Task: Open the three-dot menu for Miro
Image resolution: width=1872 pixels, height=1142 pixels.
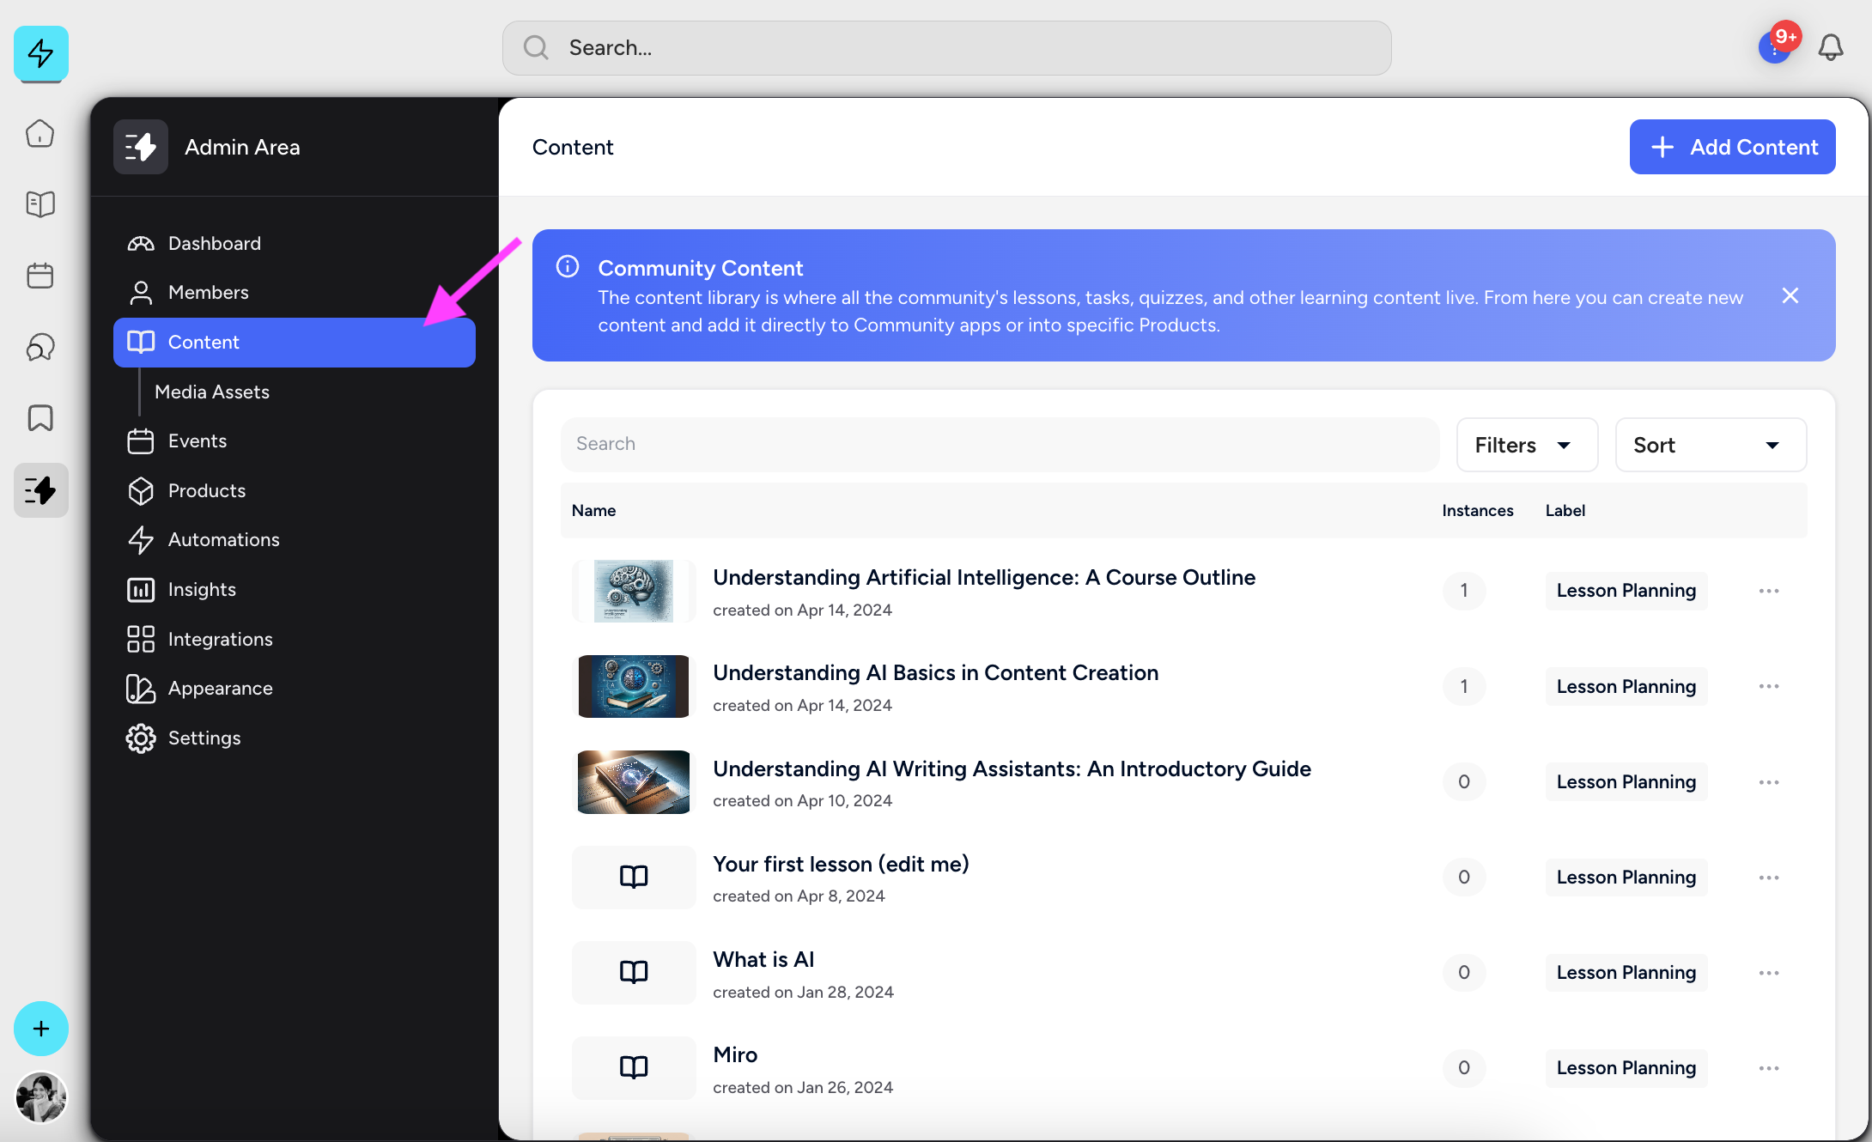Action: [x=1768, y=1068]
